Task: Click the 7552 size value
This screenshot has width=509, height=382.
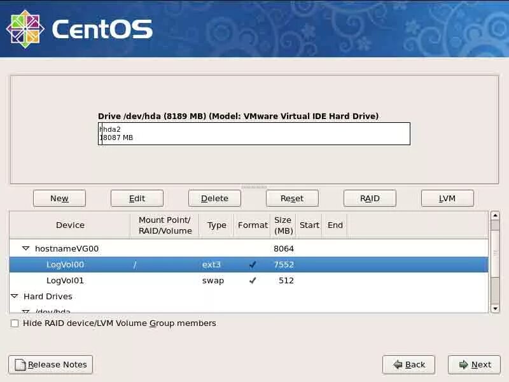Action: coord(284,264)
